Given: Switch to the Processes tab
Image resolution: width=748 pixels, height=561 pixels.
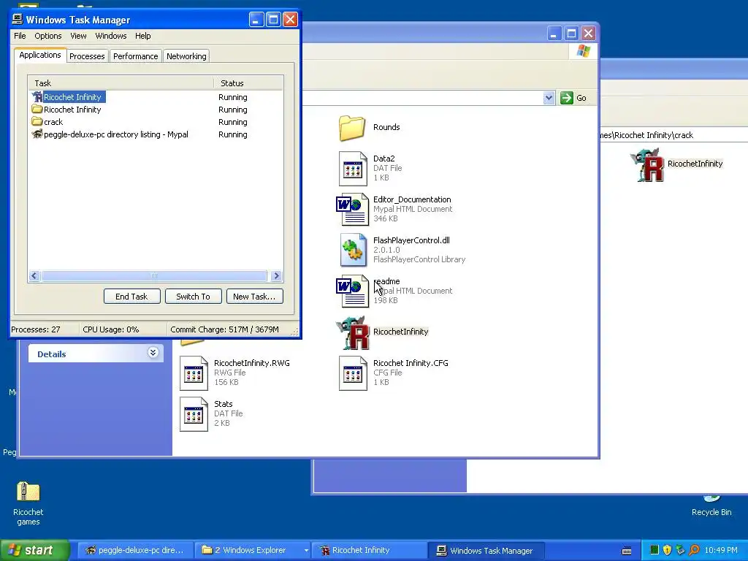Looking at the screenshot, I should click(x=87, y=56).
